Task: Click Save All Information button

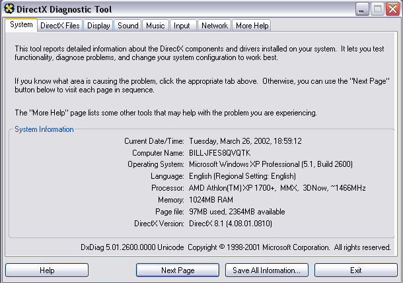Action: click(x=267, y=270)
